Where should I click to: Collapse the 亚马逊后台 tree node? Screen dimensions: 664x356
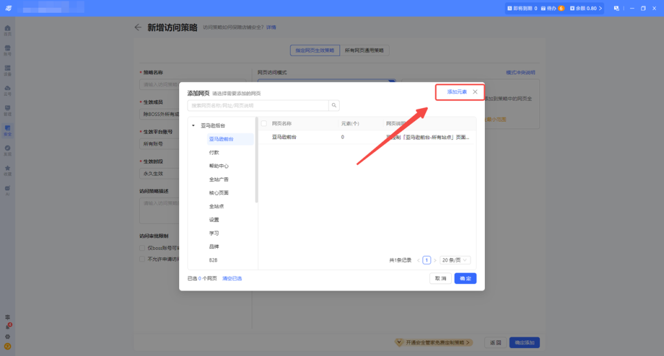(193, 125)
